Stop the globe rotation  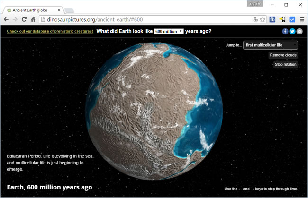tap(286, 64)
